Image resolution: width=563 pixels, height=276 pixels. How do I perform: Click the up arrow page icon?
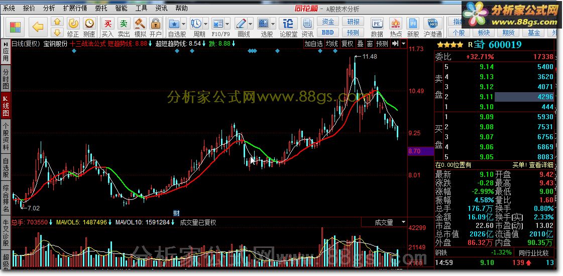coord(57,22)
